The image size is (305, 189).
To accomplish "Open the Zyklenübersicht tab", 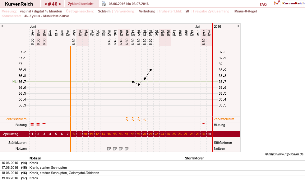I will point(81,4).
